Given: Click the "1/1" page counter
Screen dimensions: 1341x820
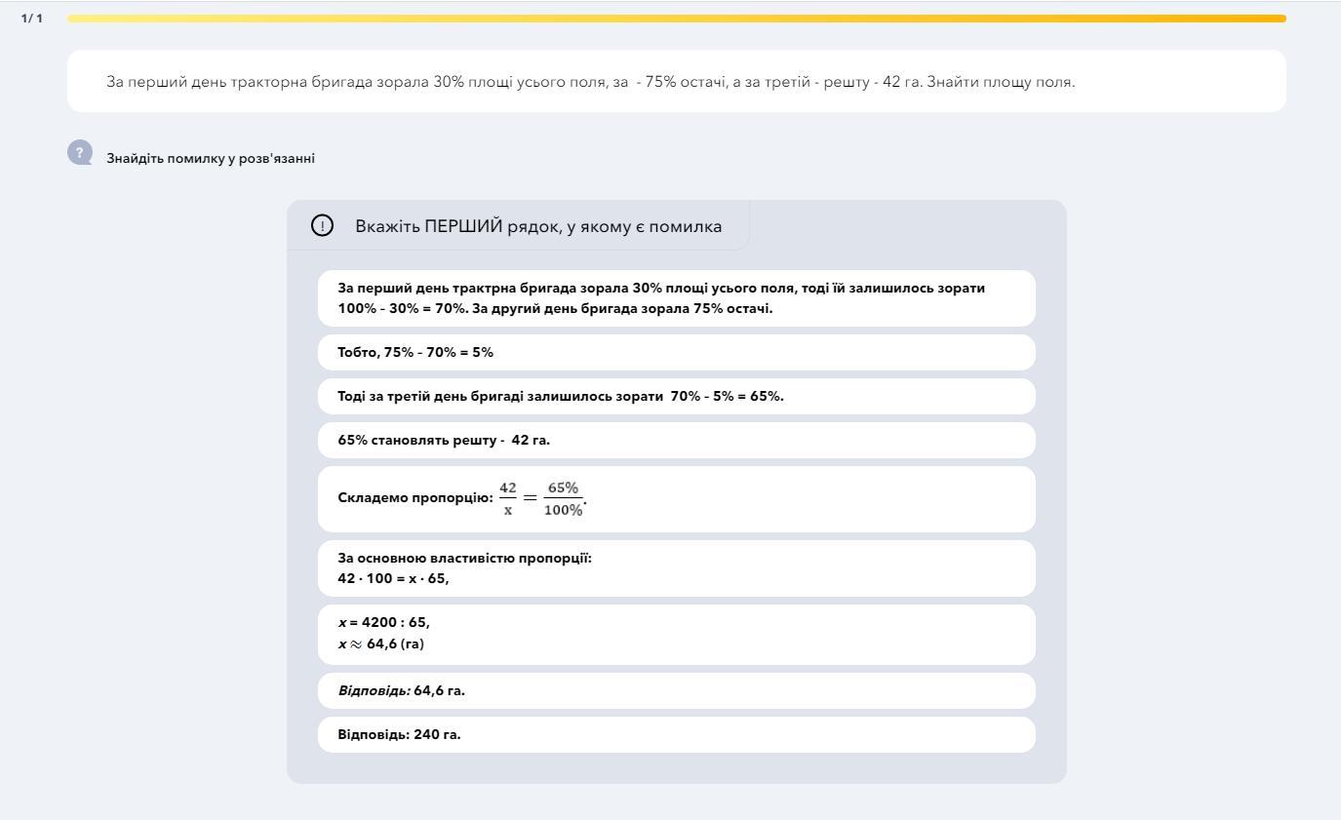Looking at the screenshot, I should [32, 19].
